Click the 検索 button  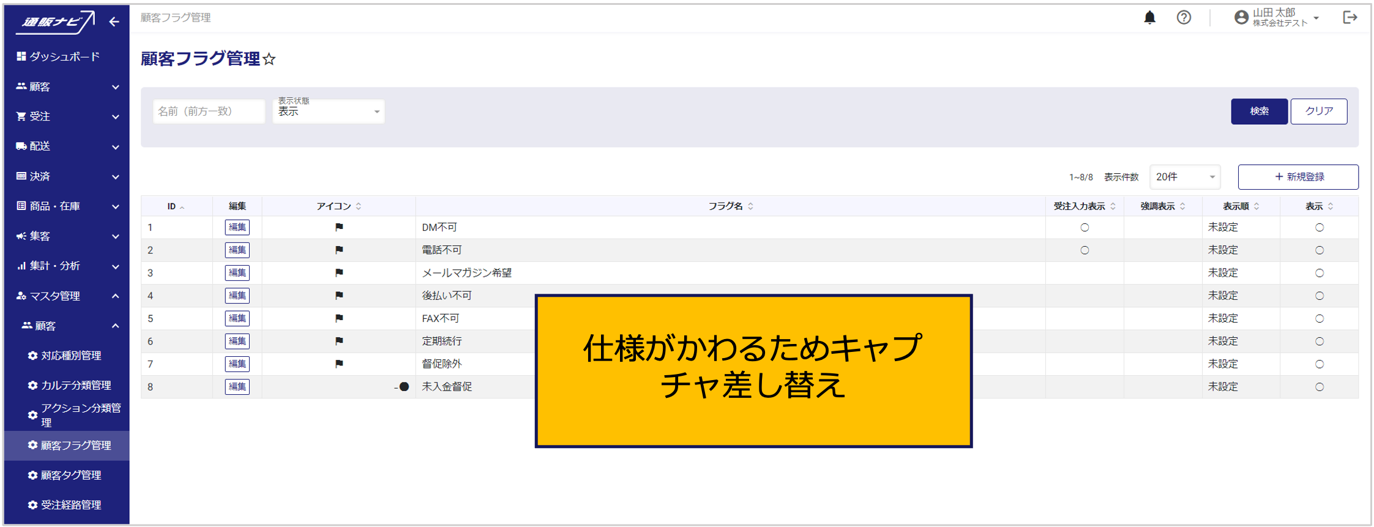point(1259,111)
